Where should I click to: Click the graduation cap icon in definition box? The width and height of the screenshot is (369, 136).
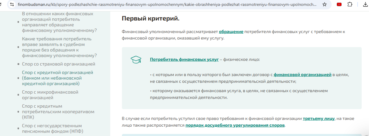click(136, 60)
